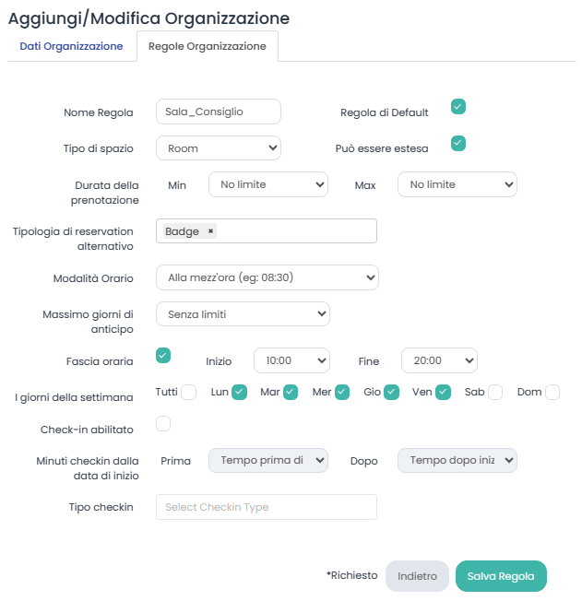
Task: Open the Tipo di spazio dropdown
Action: pos(219,147)
